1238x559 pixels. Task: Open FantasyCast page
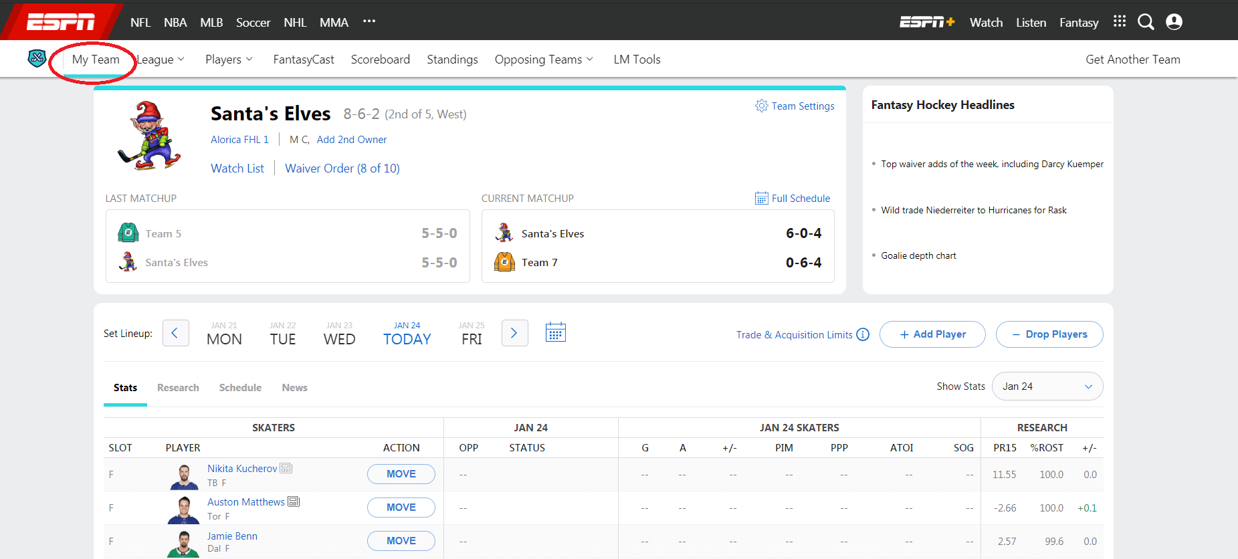(304, 60)
